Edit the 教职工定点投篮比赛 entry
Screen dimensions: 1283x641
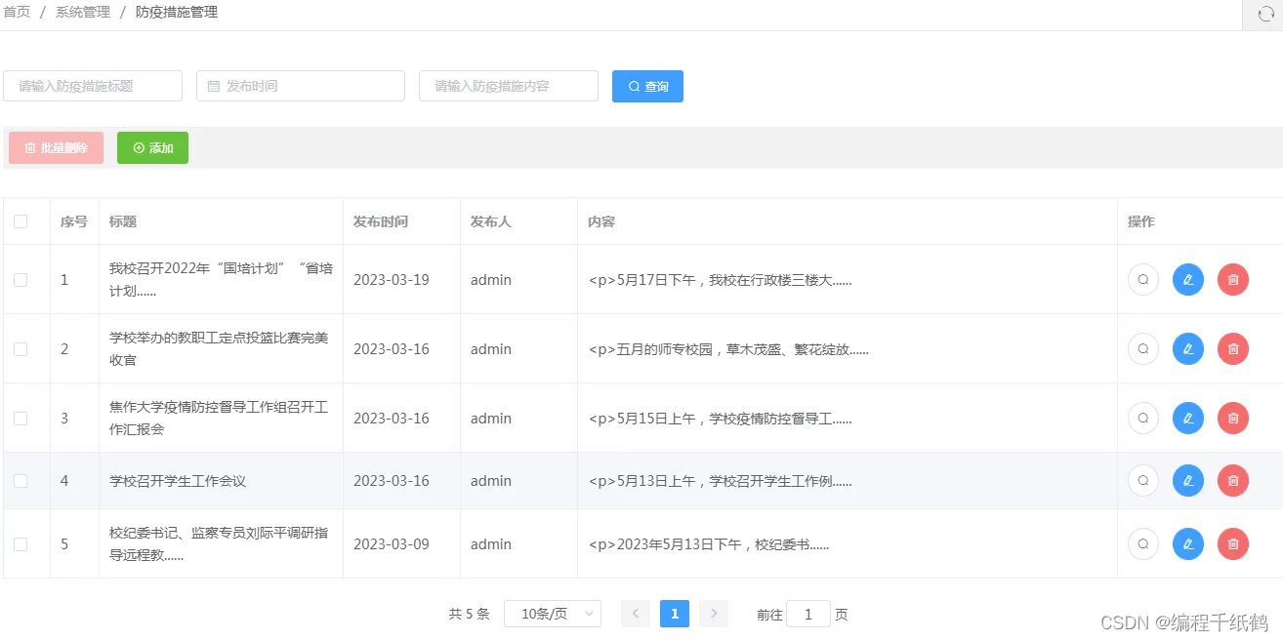1188,349
